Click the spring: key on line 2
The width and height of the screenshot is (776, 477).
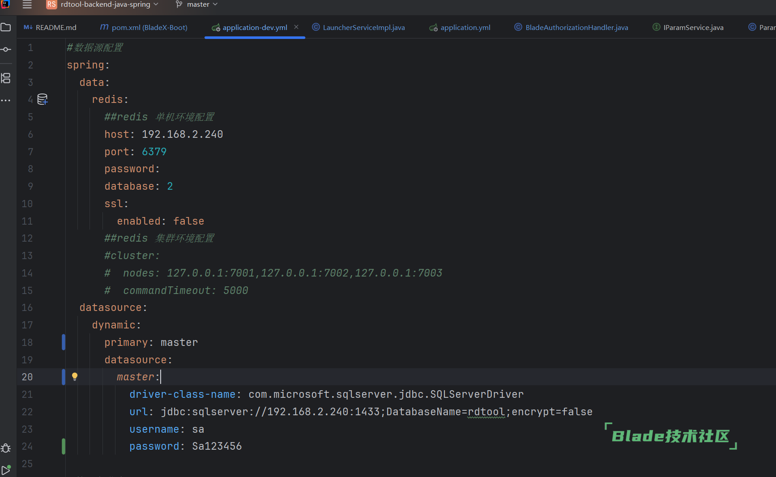(88, 65)
